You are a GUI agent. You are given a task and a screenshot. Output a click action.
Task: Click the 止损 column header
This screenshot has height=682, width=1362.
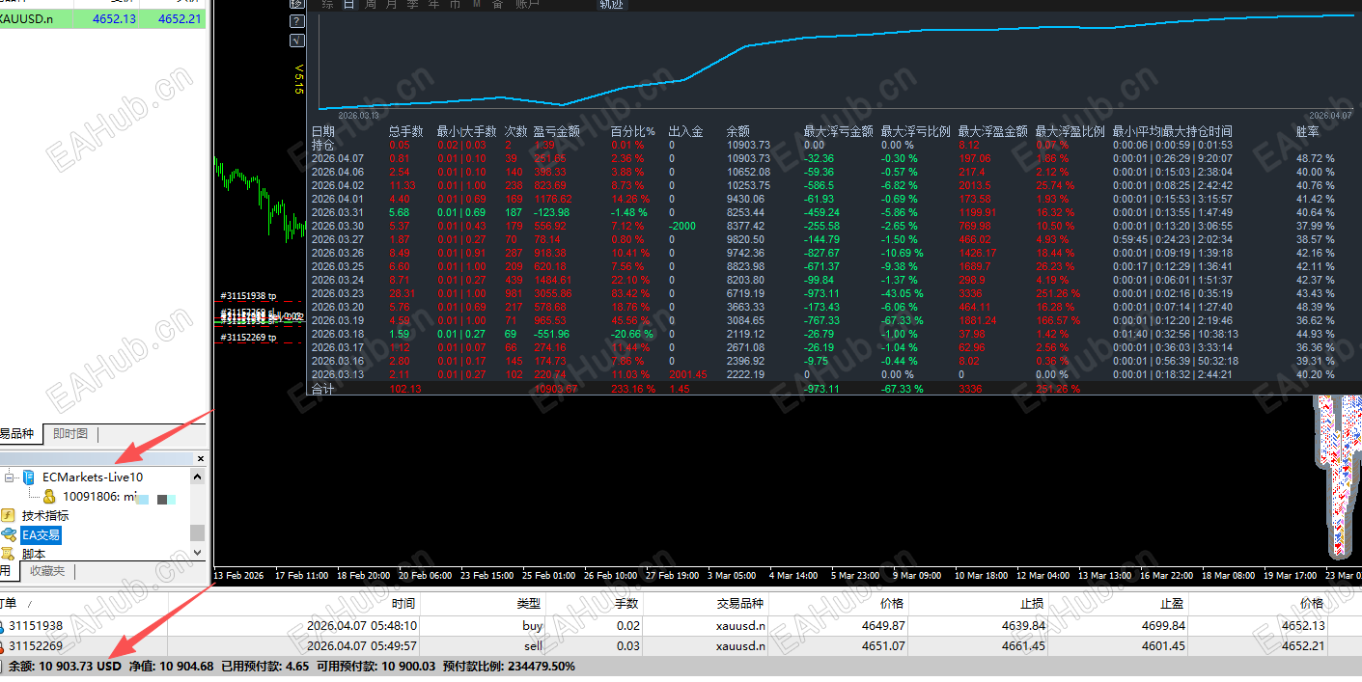tap(1033, 603)
